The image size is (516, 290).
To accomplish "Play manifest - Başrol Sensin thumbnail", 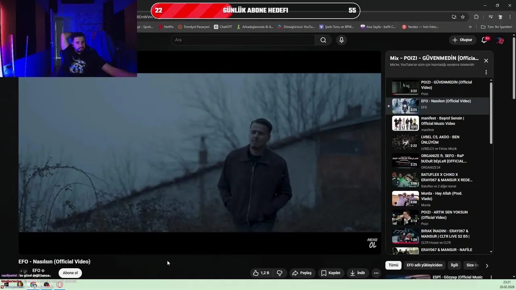I will click(x=406, y=123).
